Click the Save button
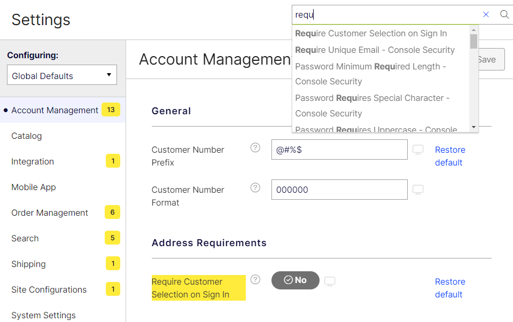This screenshot has height=322, width=513. [x=491, y=59]
